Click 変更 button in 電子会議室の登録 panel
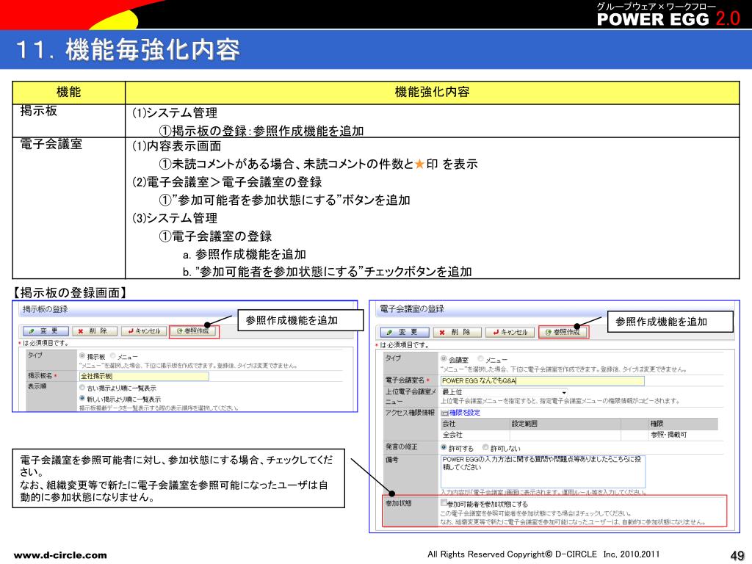This screenshot has height=564, width=752. [405, 332]
